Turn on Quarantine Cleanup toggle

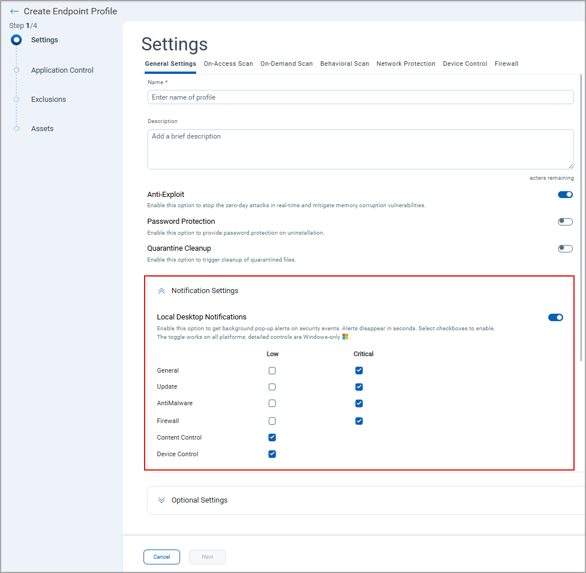pos(565,248)
